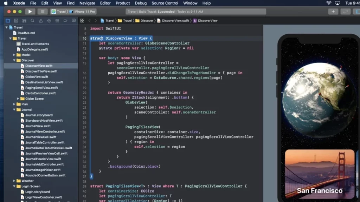Open the related items grid icon

point(82,21)
